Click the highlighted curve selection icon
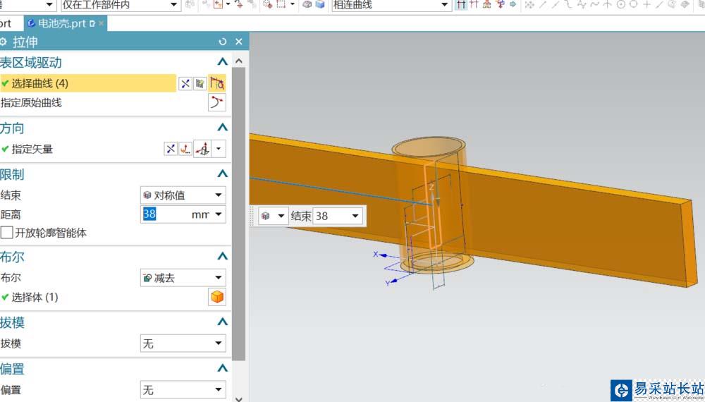Screen dimensions: 705x402 (216, 84)
